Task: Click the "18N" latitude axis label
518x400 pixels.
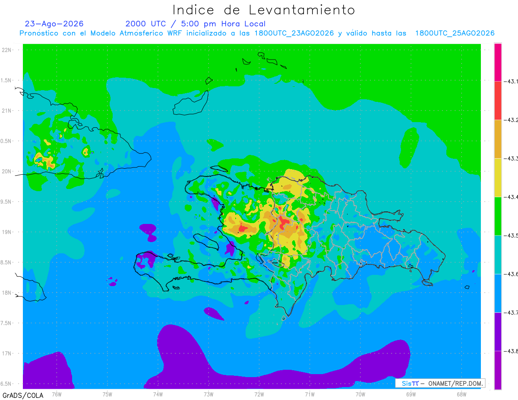Action: (7, 293)
